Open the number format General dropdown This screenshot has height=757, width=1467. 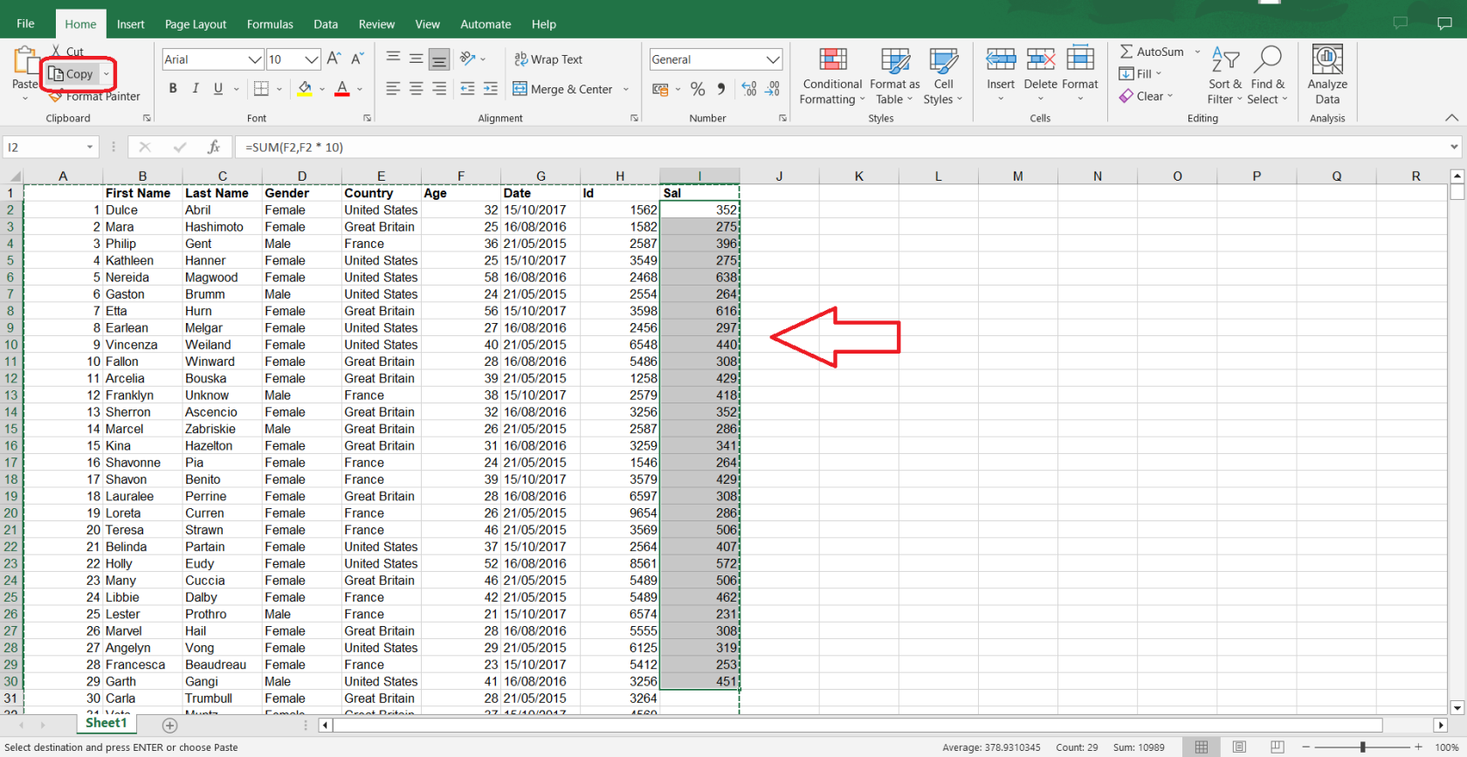tap(774, 59)
